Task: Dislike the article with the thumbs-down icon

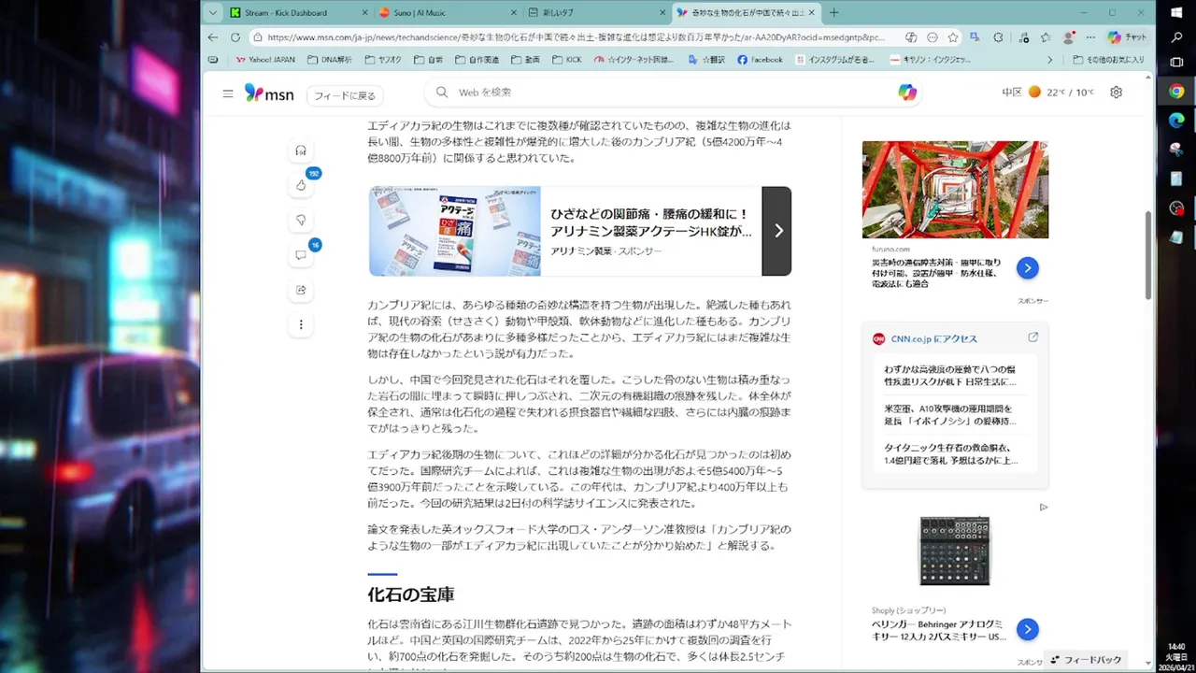Action: pyautogui.click(x=301, y=220)
